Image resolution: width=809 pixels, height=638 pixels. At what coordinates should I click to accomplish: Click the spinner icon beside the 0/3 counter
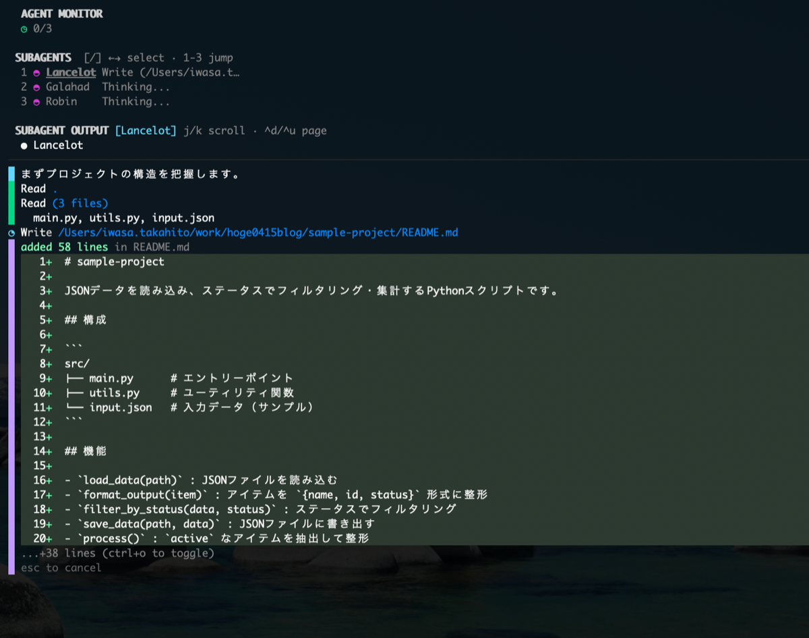(23, 28)
